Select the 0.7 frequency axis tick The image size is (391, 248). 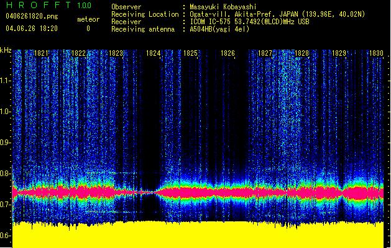tap(5, 205)
